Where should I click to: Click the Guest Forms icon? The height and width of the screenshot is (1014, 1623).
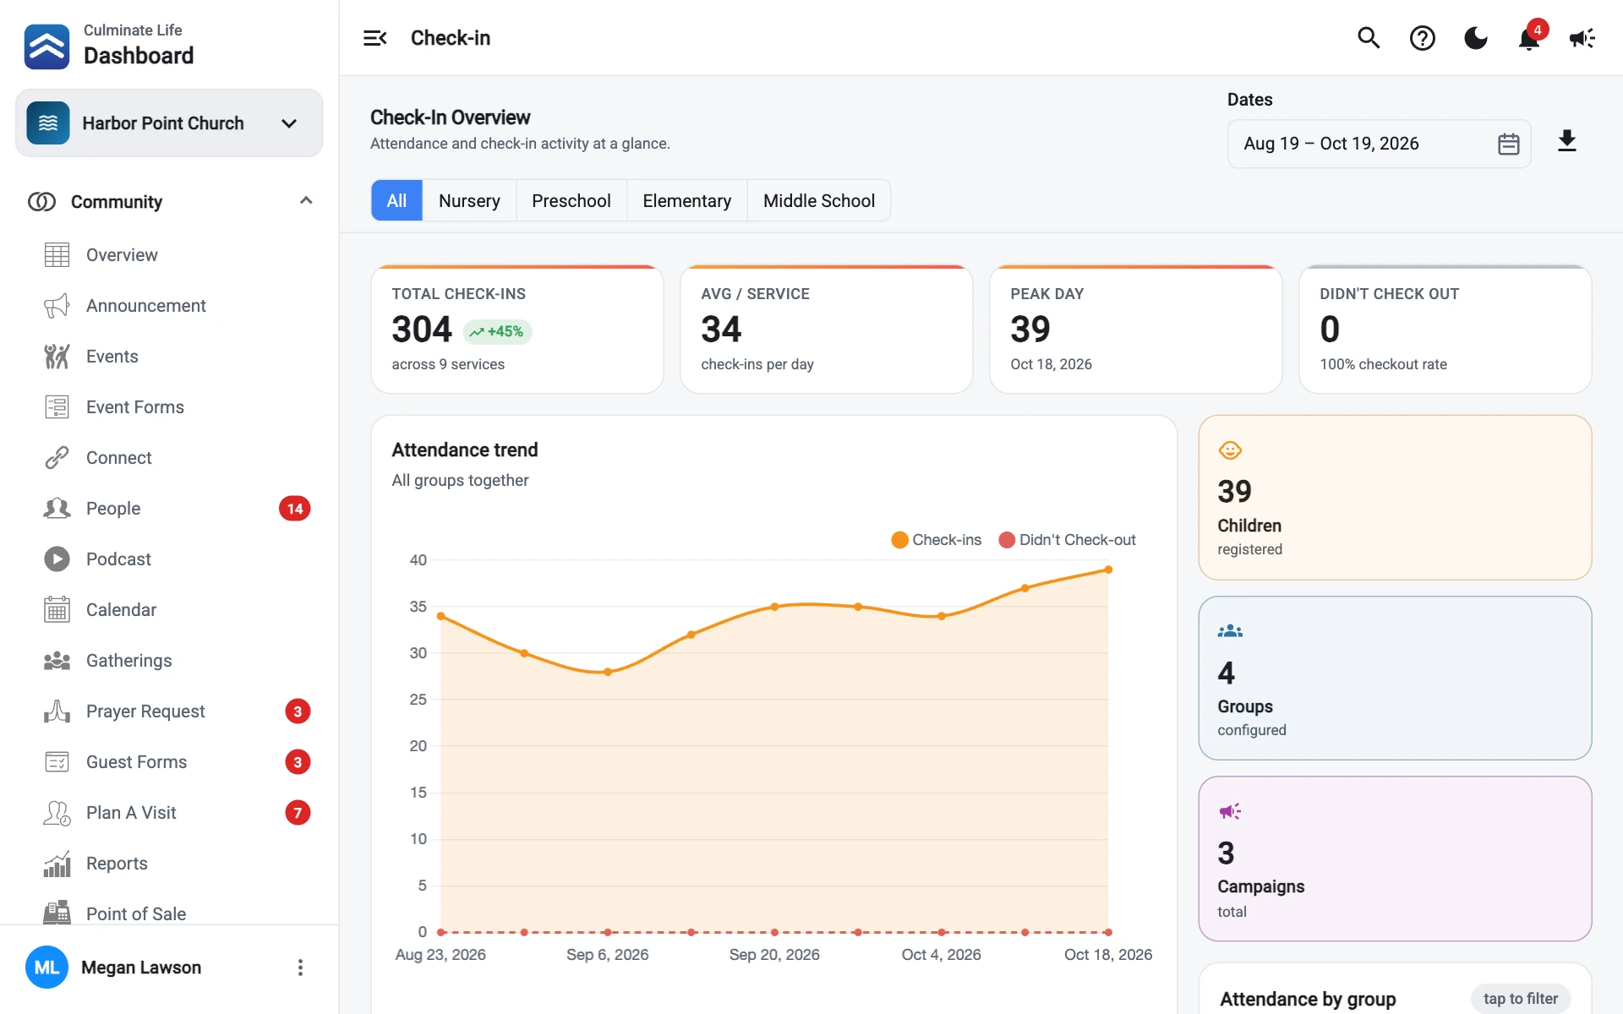click(57, 762)
